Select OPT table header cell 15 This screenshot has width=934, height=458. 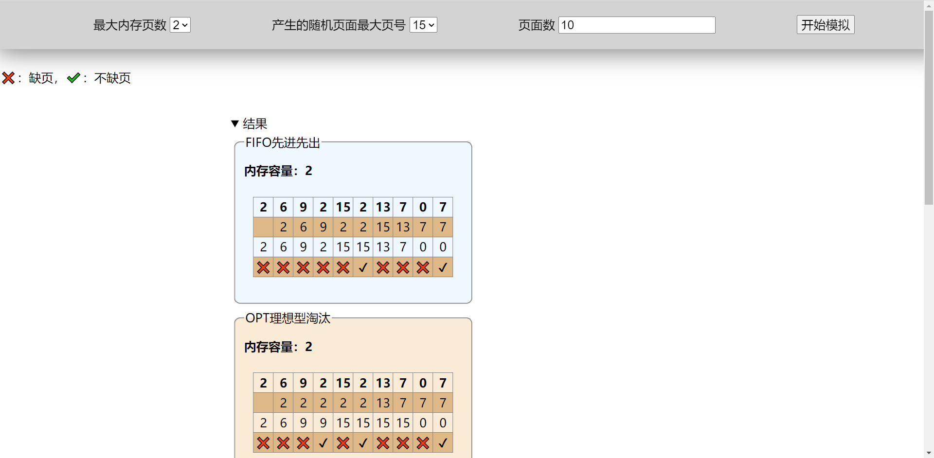(x=343, y=383)
